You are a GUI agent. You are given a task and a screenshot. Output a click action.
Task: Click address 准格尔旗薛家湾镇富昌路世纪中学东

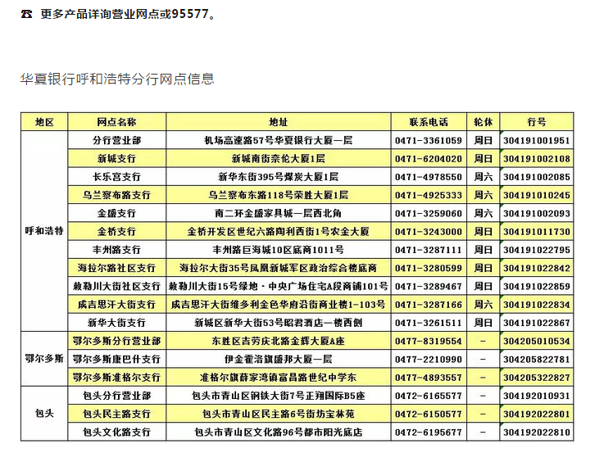coord(279,377)
